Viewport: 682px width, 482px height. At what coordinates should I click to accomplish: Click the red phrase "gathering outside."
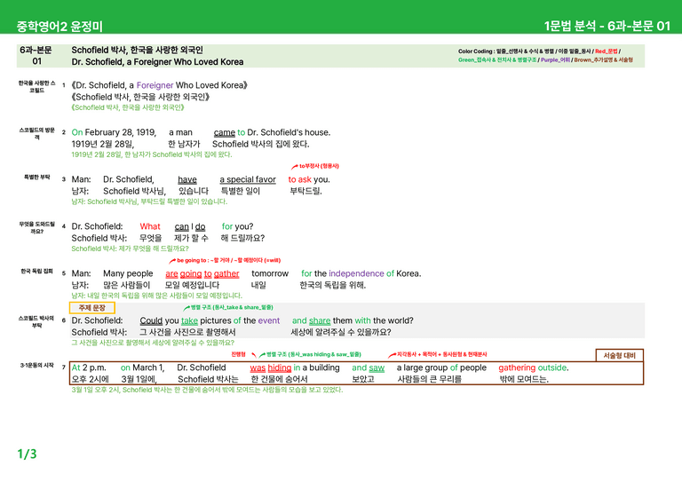tap(534, 367)
